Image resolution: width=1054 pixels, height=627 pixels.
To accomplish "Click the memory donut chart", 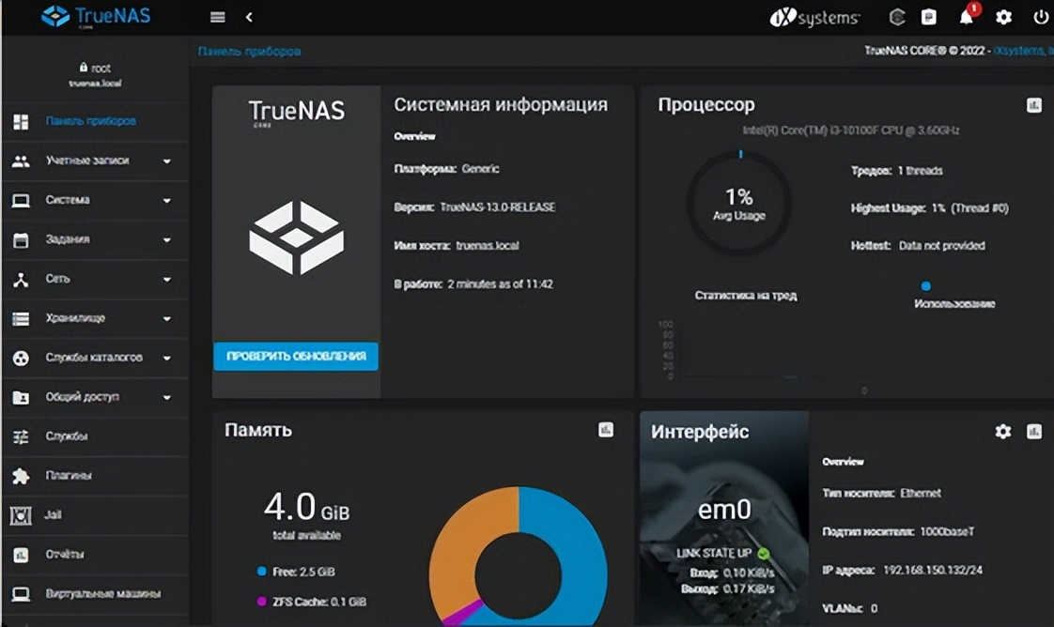I will click(518, 558).
